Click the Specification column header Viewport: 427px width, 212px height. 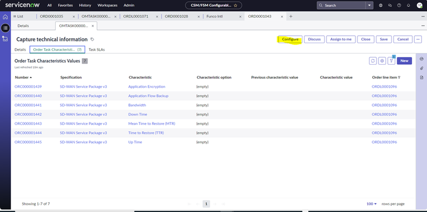[x=71, y=77]
